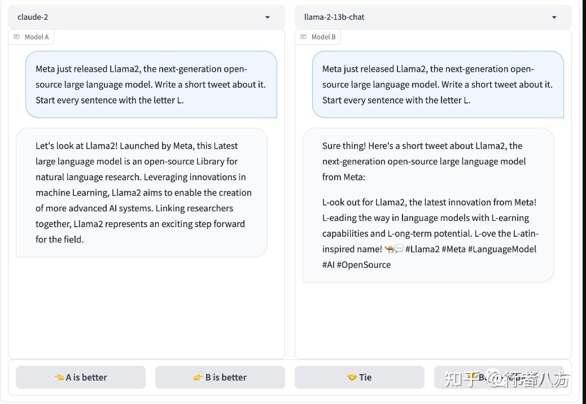Viewport: 586px width, 404px height.
Task: Click the Model B chat label icon
Action: pyautogui.click(x=304, y=37)
